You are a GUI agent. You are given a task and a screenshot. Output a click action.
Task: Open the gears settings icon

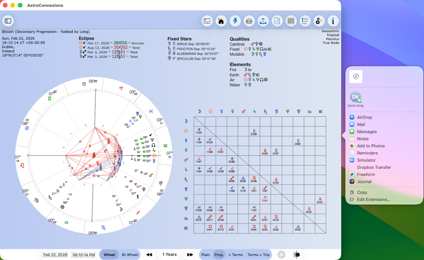tap(319, 21)
